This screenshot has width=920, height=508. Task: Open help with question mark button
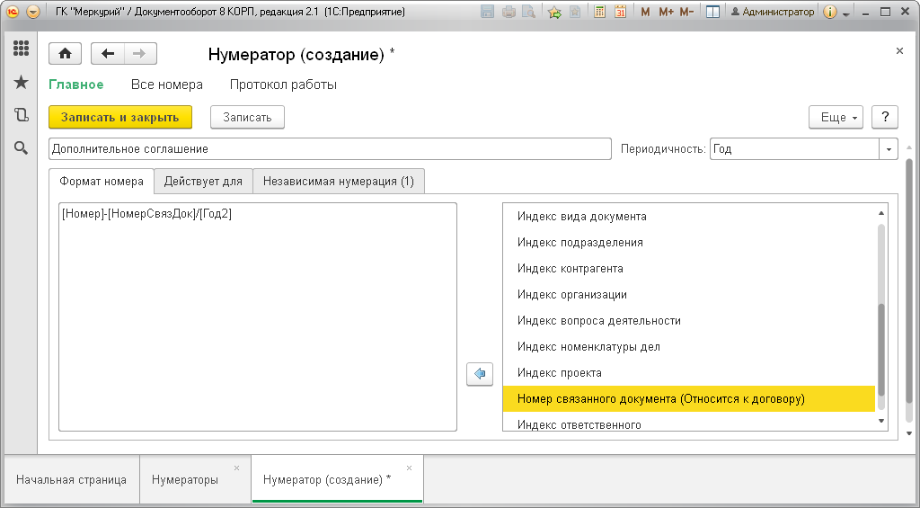885,117
